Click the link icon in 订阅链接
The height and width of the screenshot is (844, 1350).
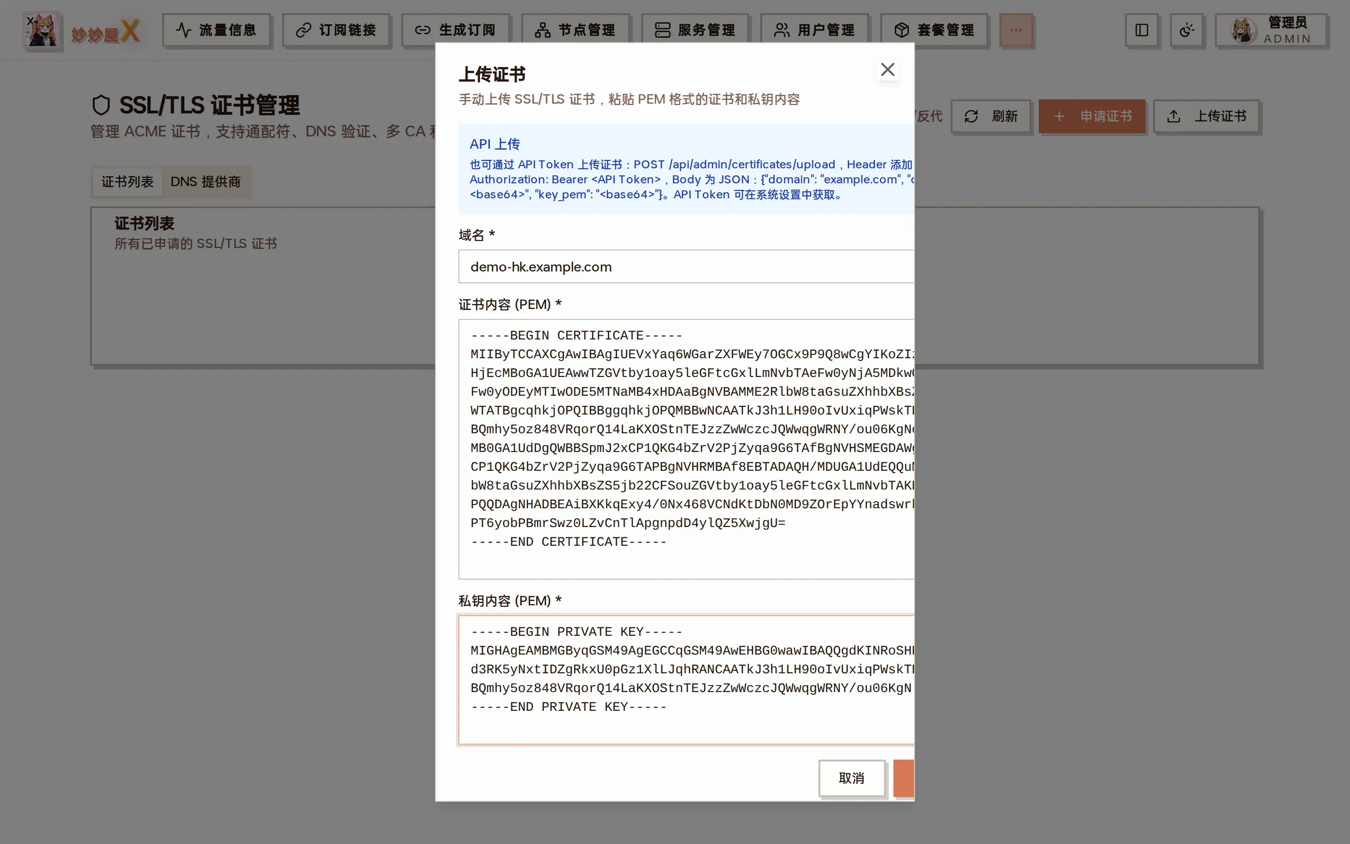(x=303, y=30)
